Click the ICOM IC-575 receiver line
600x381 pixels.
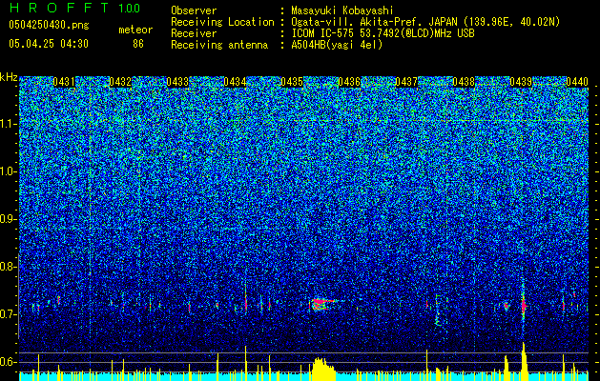click(383, 33)
